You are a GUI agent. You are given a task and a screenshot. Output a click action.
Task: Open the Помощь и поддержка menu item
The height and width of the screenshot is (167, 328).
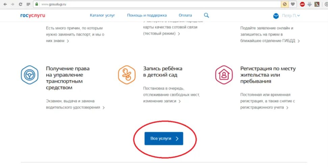pos(147,15)
